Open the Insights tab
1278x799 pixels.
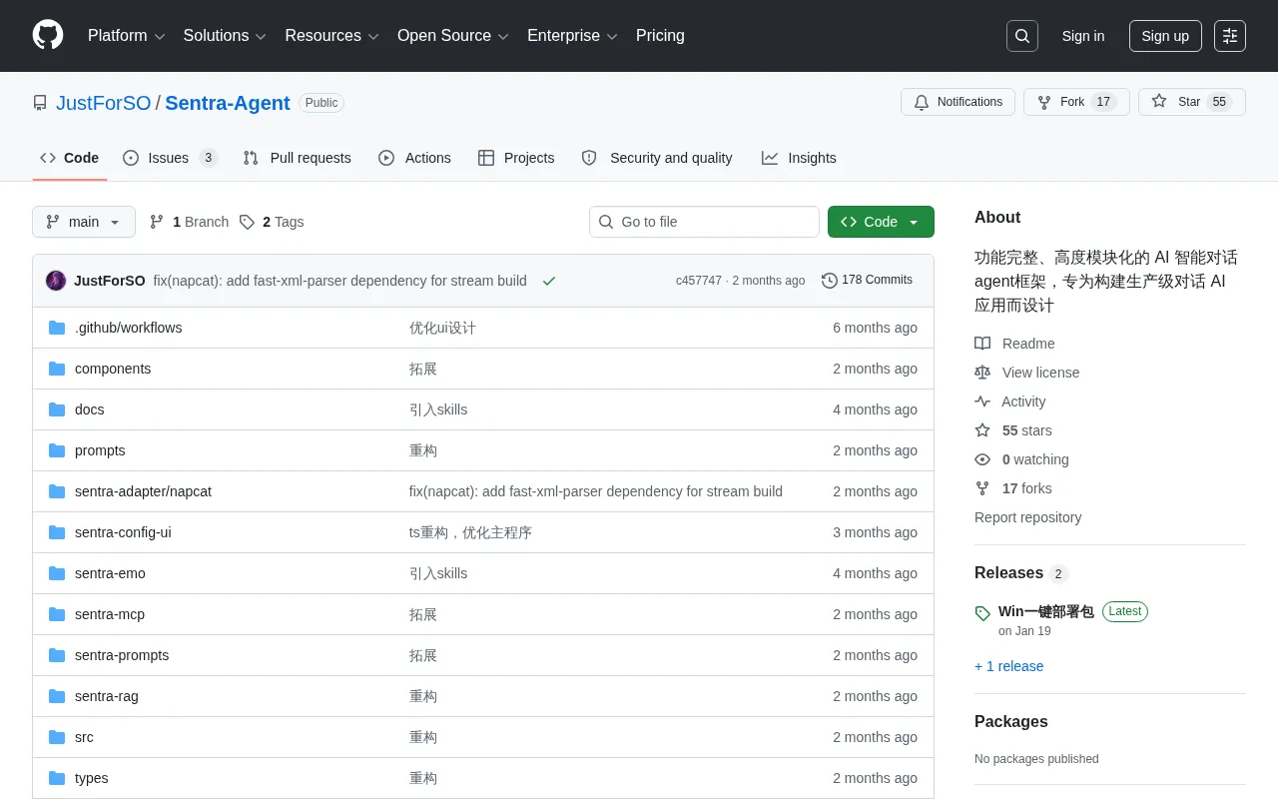[799, 158]
